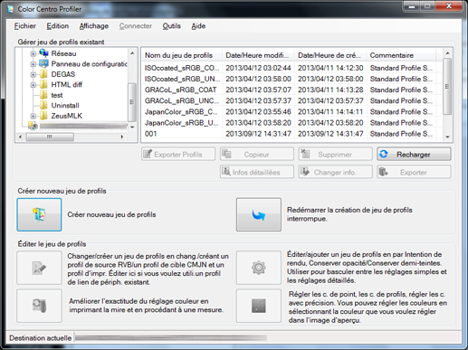Click the Copieur button
Image resolution: width=468 pixels, height=350 pixels.
[x=257, y=154]
